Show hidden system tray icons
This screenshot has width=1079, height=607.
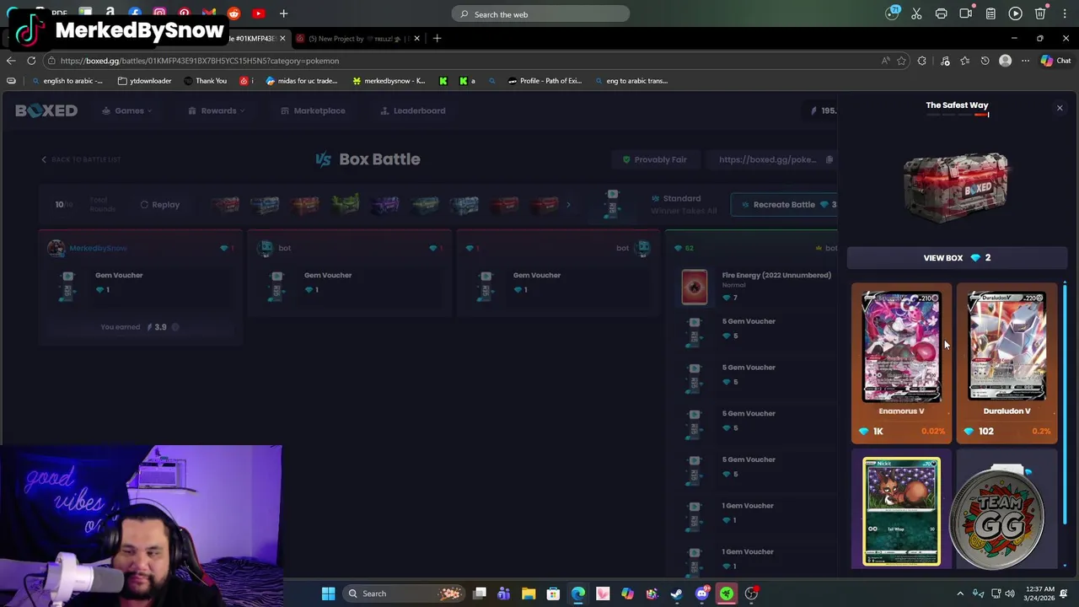pyautogui.click(x=960, y=594)
